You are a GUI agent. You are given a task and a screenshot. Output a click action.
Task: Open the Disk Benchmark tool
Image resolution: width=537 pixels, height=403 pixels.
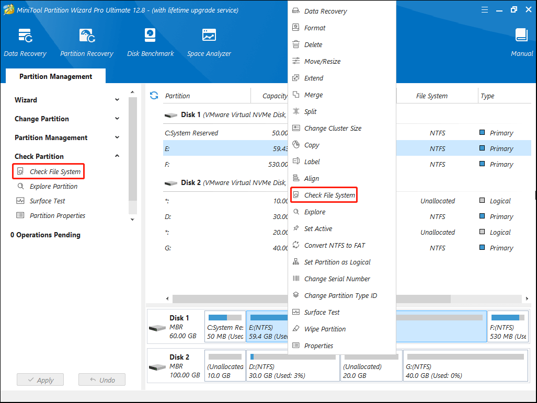[150, 35]
